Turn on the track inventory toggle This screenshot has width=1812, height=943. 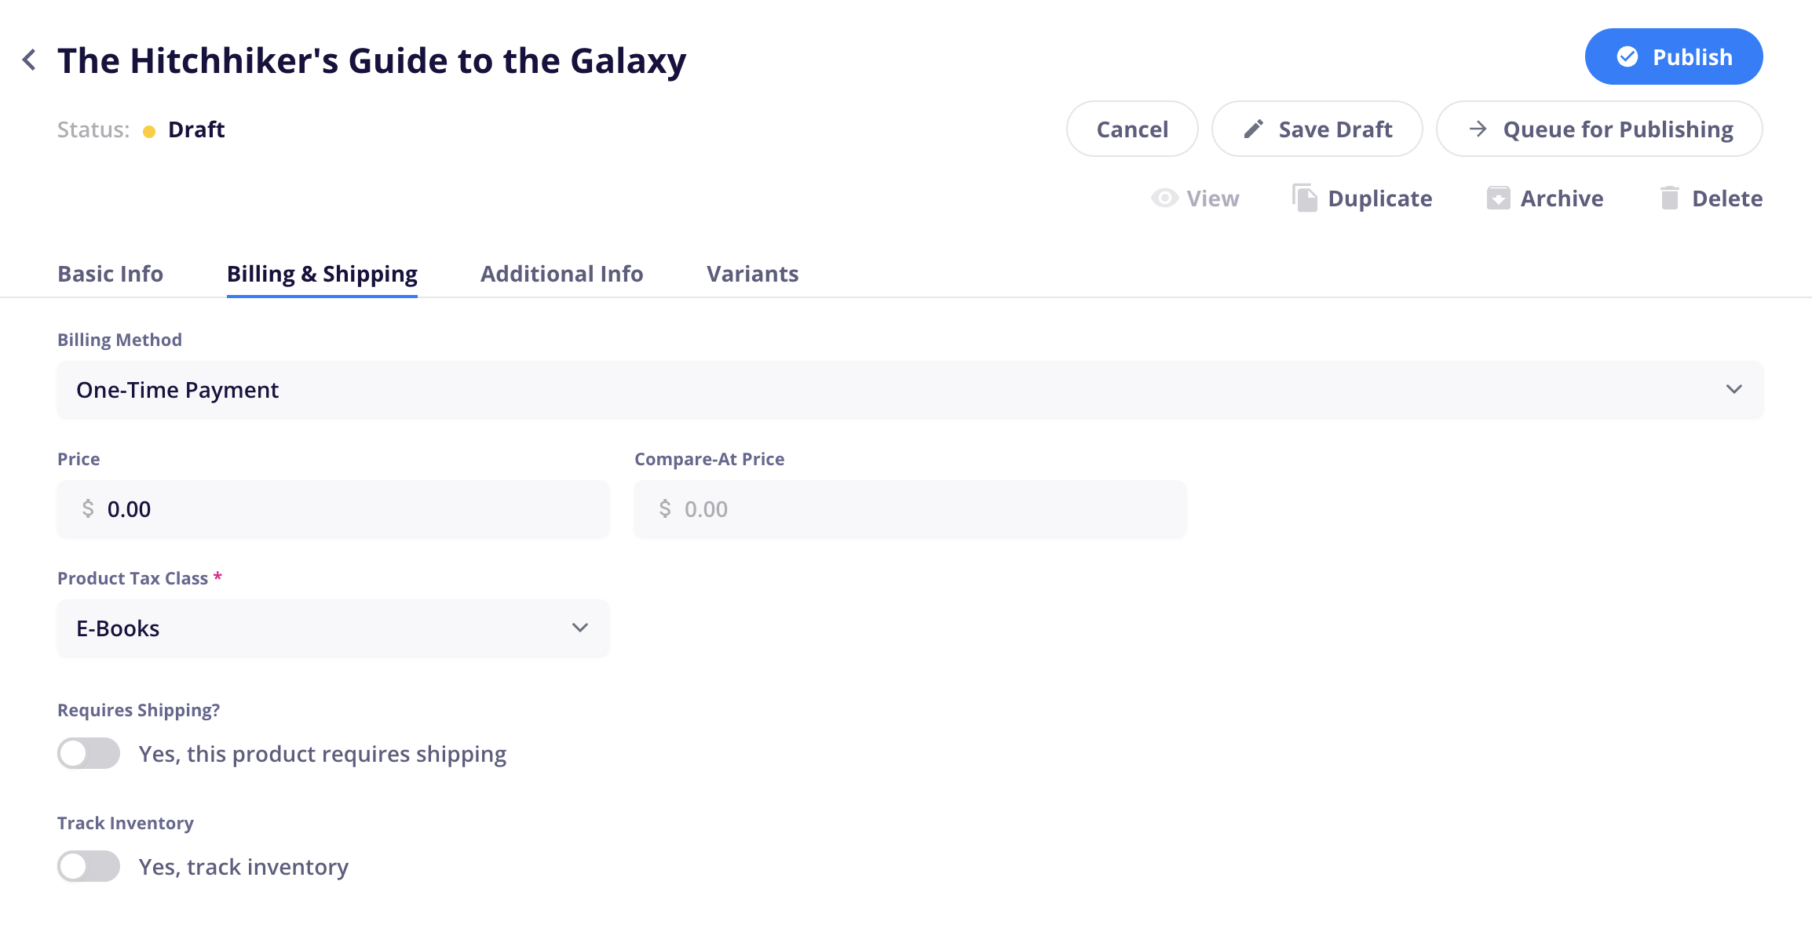coord(89,867)
